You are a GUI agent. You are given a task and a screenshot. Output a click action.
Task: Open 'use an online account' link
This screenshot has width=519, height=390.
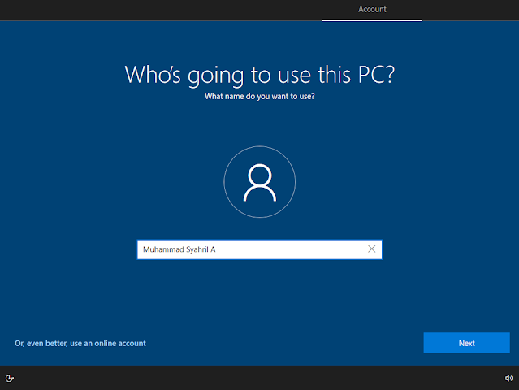pos(80,344)
